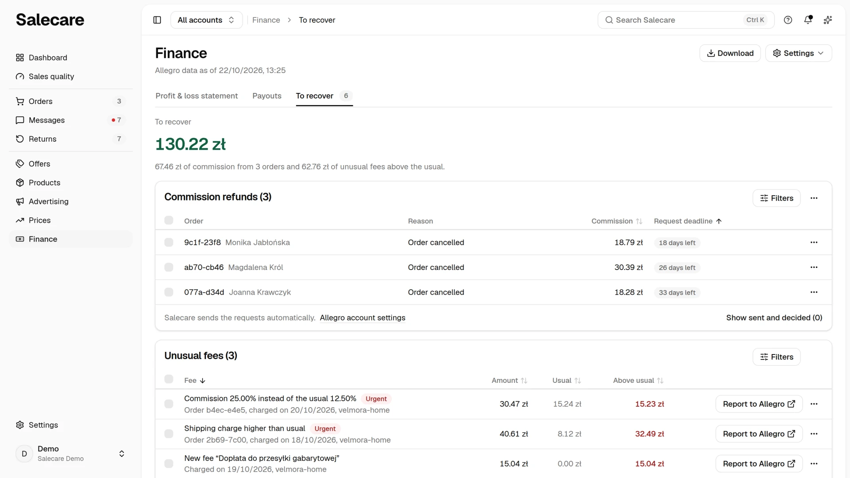Sort by Request deadline arrow
This screenshot has height=478, width=850.
[719, 221]
